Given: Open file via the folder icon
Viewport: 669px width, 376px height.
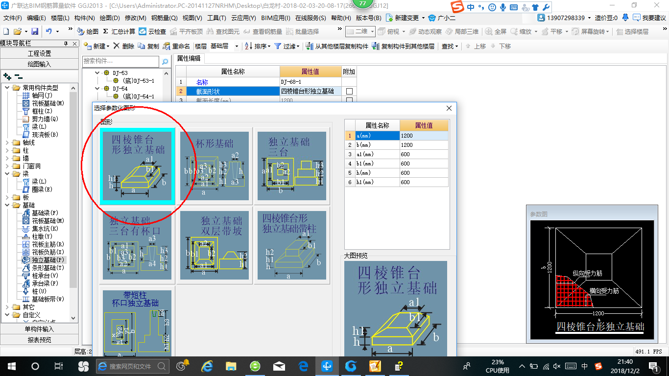Looking at the screenshot, I should point(18,31).
